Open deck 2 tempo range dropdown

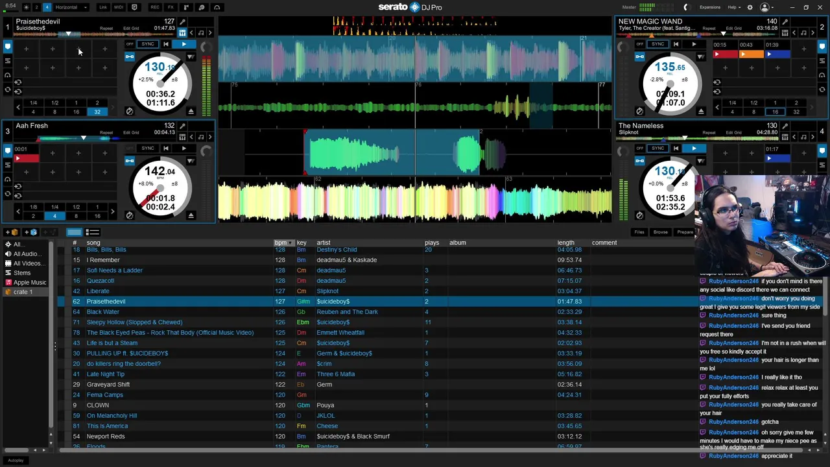point(700,57)
